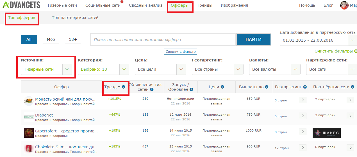Open Chokolate Slim offer link
The height and width of the screenshot is (157, 357).
coord(66,147)
